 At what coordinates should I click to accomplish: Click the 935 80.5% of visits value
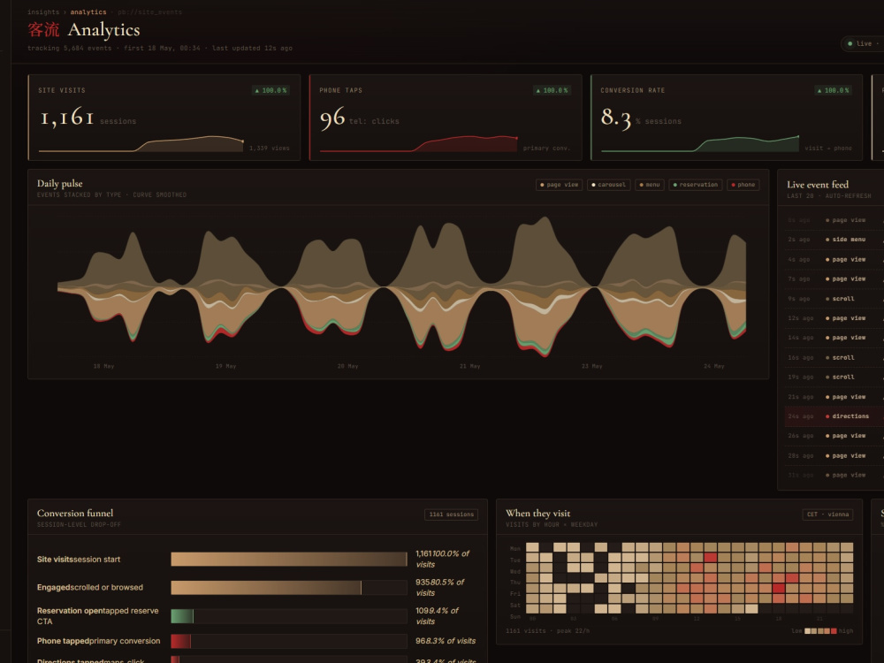point(439,588)
